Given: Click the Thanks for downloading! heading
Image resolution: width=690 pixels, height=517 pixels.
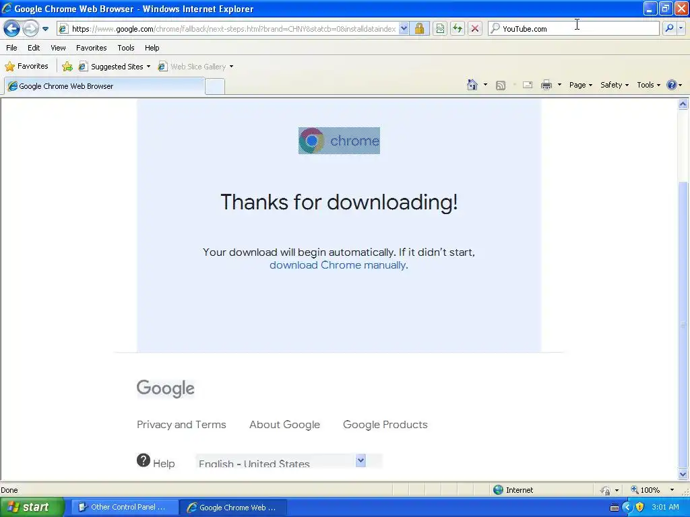Looking at the screenshot, I should pyautogui.click(x=339, y=203).
